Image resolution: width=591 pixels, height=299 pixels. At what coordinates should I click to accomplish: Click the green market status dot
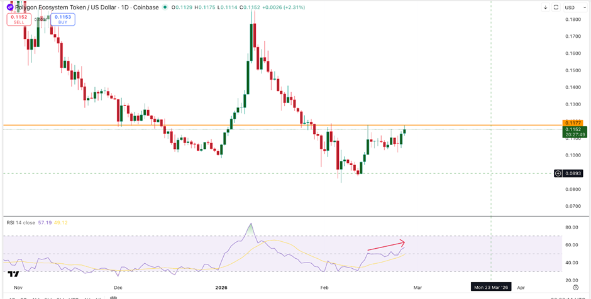click(165, 7)
